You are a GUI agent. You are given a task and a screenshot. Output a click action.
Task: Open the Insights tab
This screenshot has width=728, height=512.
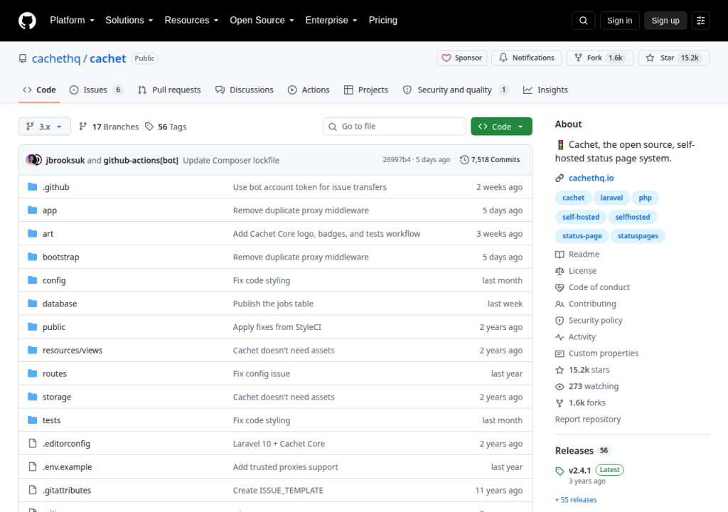[545, 90]
